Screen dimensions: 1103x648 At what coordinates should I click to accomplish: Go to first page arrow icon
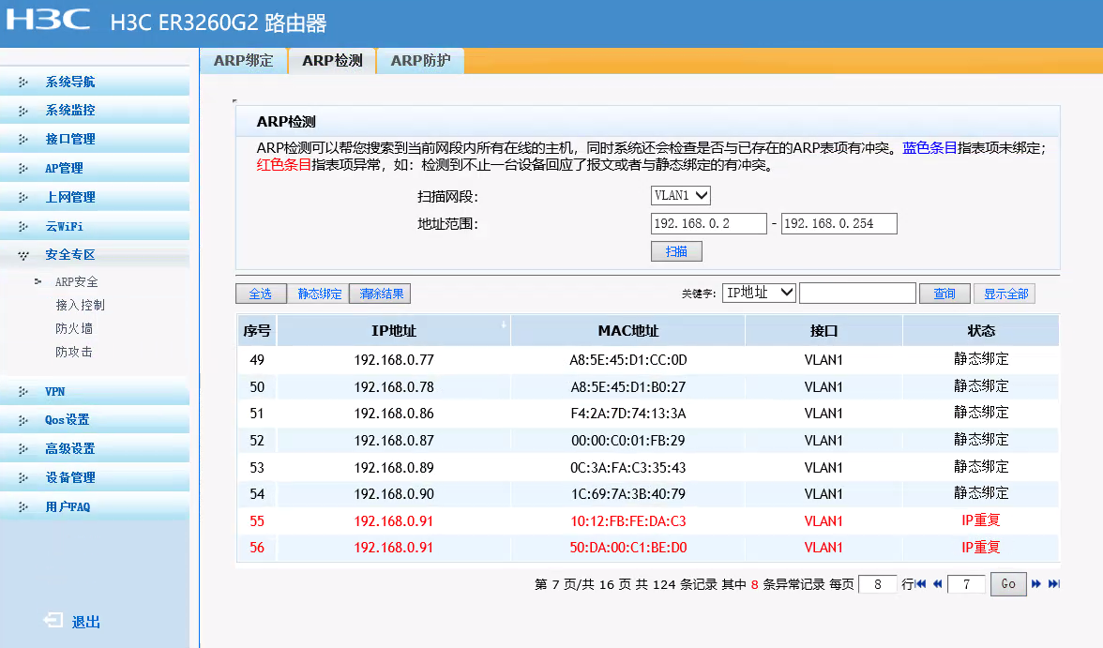[921, 584]
